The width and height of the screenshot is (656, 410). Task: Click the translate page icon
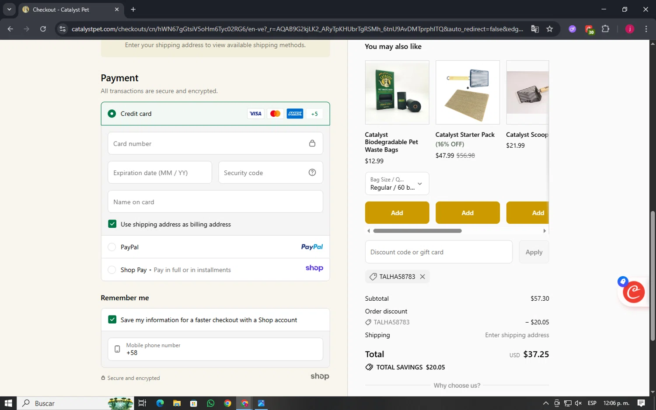click(x=535, y=29)
